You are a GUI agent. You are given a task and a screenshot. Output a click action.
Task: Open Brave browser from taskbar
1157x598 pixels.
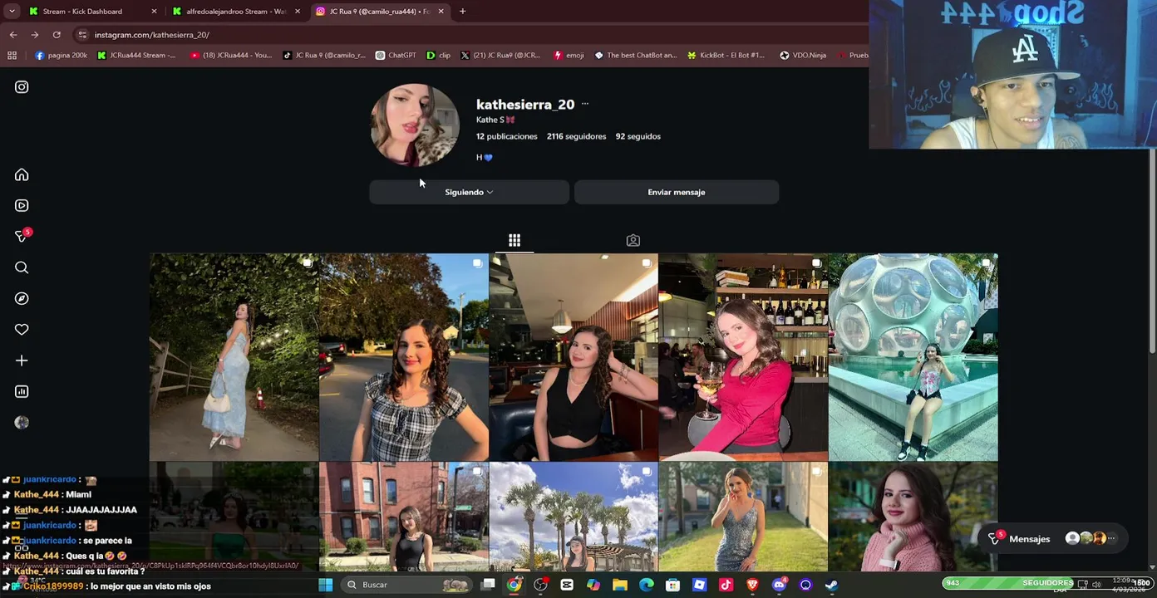[752, 585]
